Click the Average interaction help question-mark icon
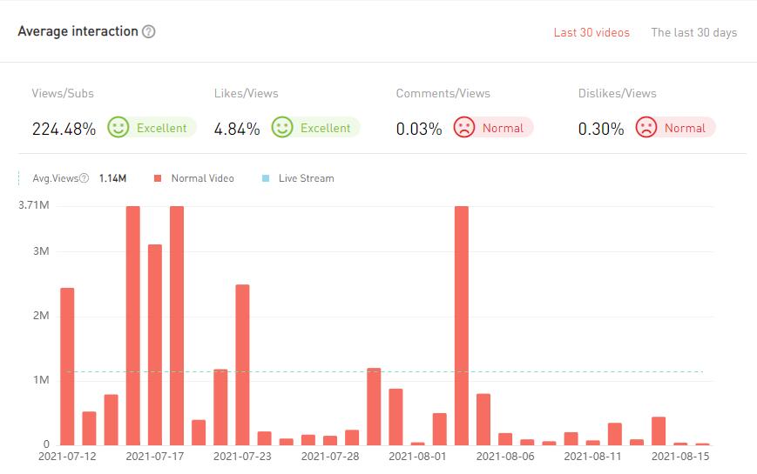The image size is (757, 474). click(149, 31)
